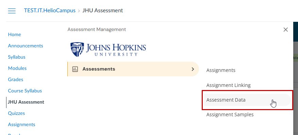
Task: Click the Assessment Management heading
Action: 97,29
